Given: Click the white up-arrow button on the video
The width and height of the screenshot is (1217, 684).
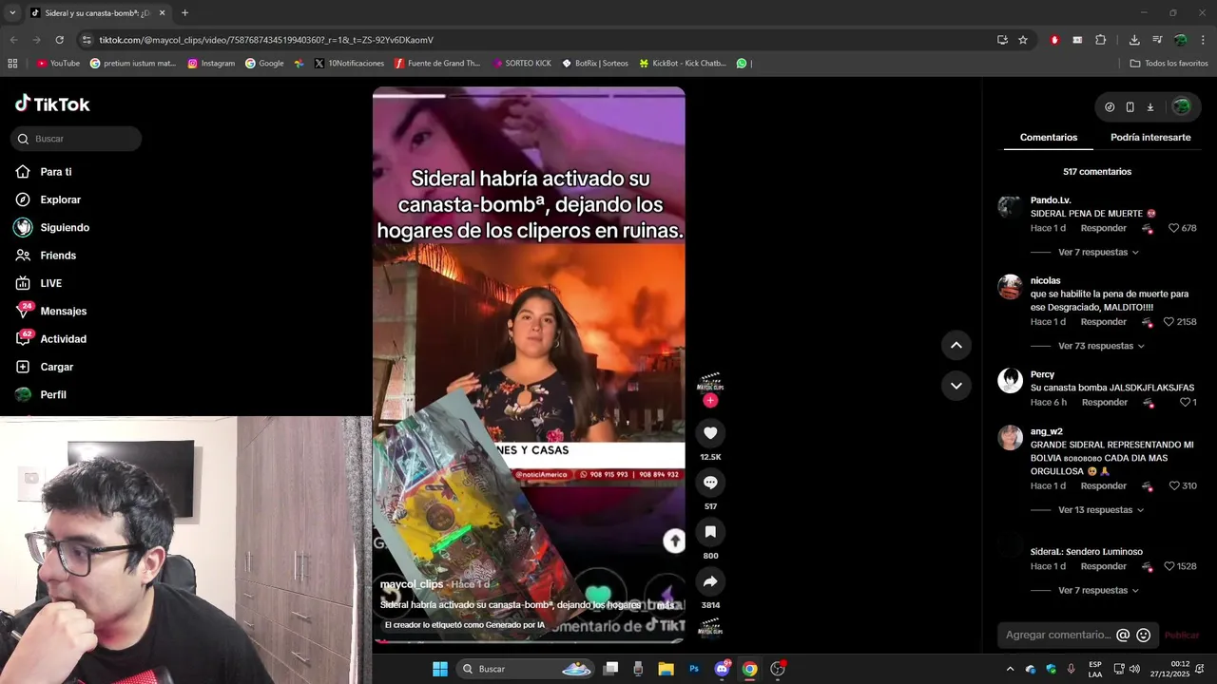Looking at the screenshot, I should [674, 541].
